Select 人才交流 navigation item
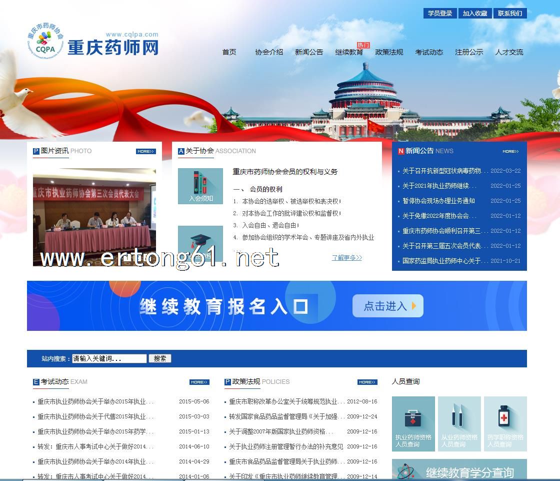Image resolution: width=560 pixels, height=481 pixels. [509, 52]
